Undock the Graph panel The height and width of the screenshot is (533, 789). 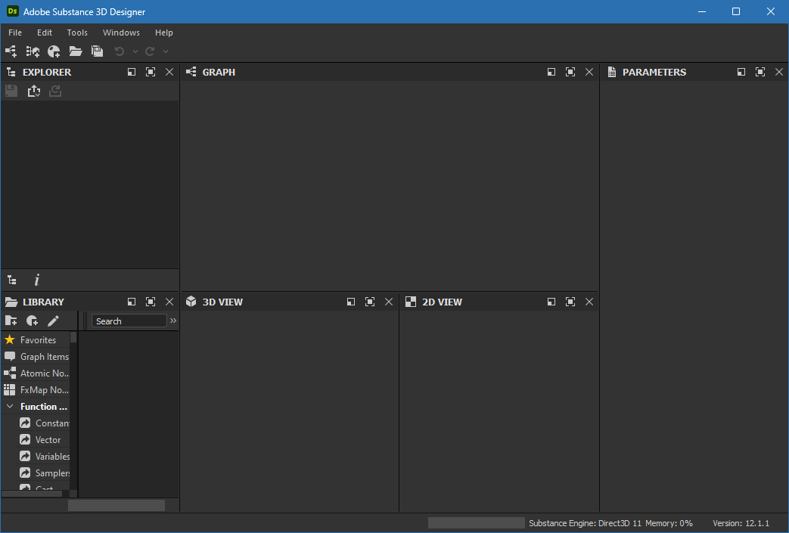(551, 72)
